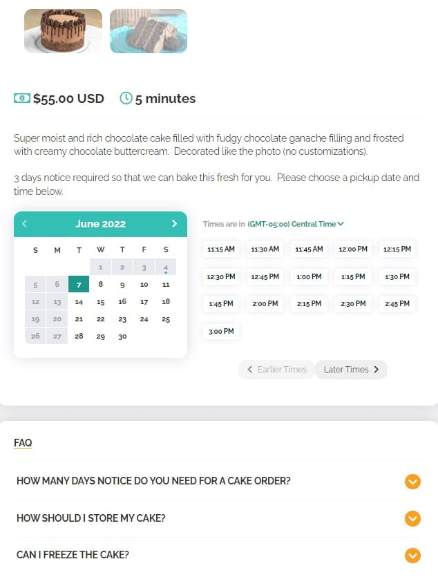This screenshot has height=586, width=438.
Task: Choose the 12:00 PM time slot
Action: tap(353, 249)
